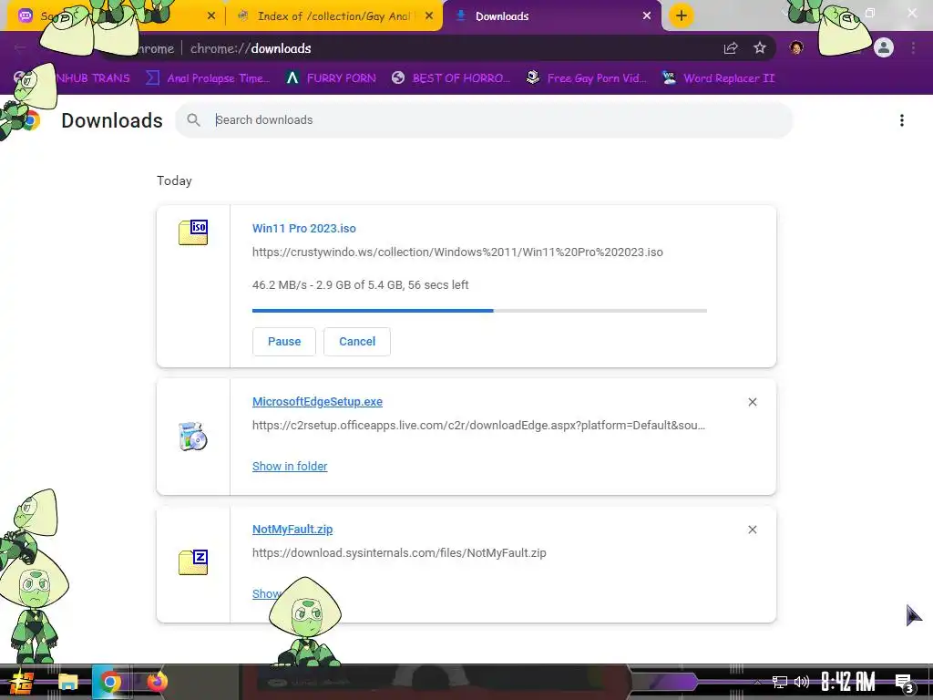Click the c2rsetup.officeapps.live.com URL

(x=478, y=425)
